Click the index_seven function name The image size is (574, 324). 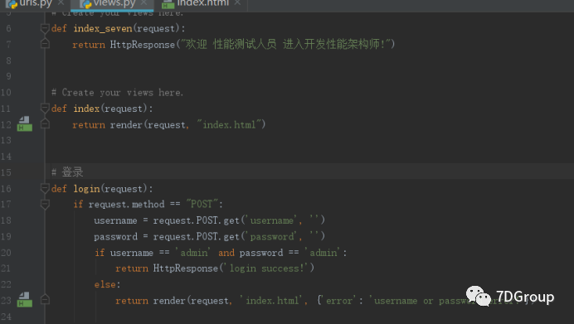tap(103, 28)
